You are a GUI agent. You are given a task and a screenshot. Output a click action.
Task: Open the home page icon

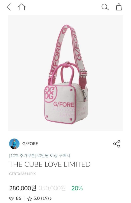[x=22, y=7]
